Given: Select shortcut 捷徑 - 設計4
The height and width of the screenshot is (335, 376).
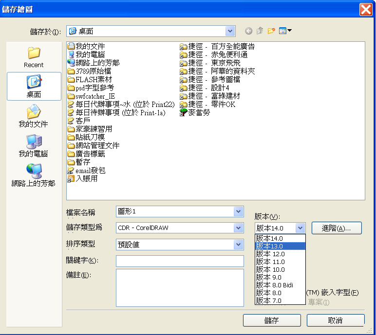Looking at the screenshot, I should [205, 88].
